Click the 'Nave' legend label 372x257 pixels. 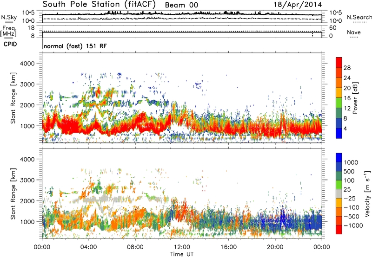[x=353, y=32]
